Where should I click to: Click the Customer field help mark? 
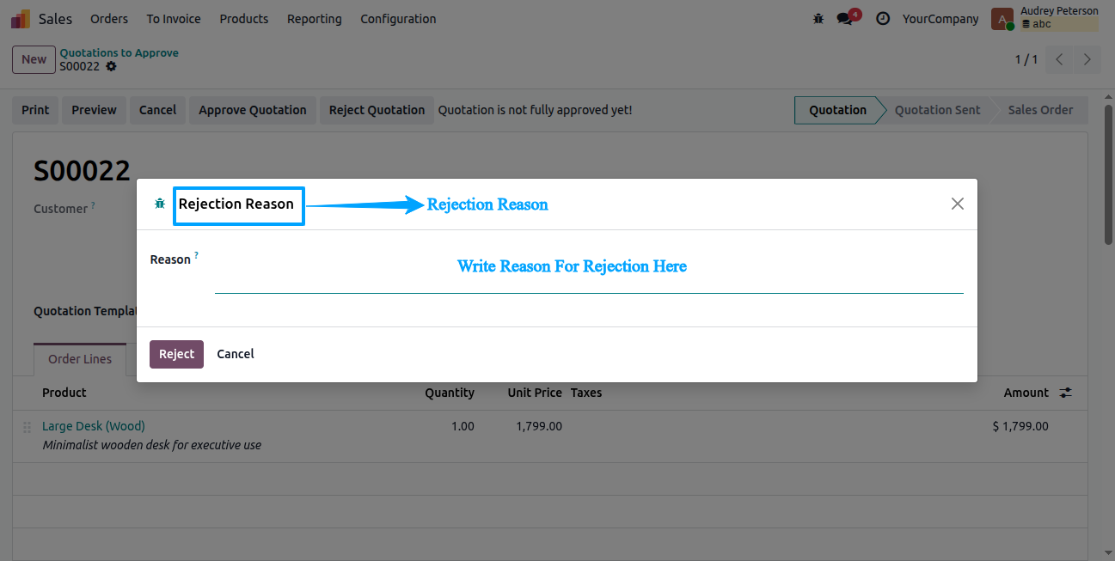(93, 205)
